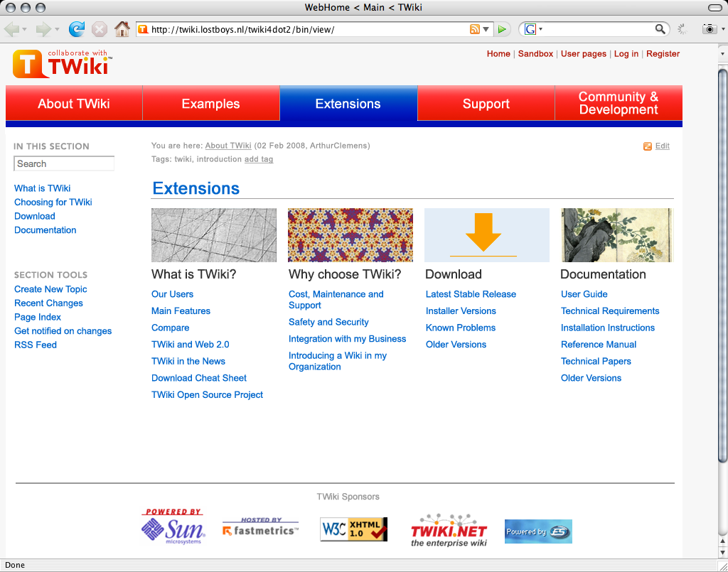The width and height of the screenshot is (728, 572).
Task: Click the browser reload button
Action: (77, 29)
